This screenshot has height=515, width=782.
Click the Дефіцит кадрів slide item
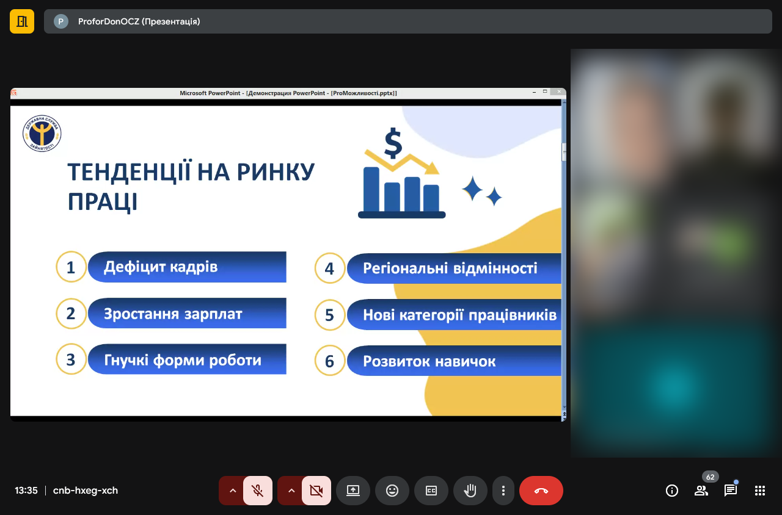tap(186, 267)
